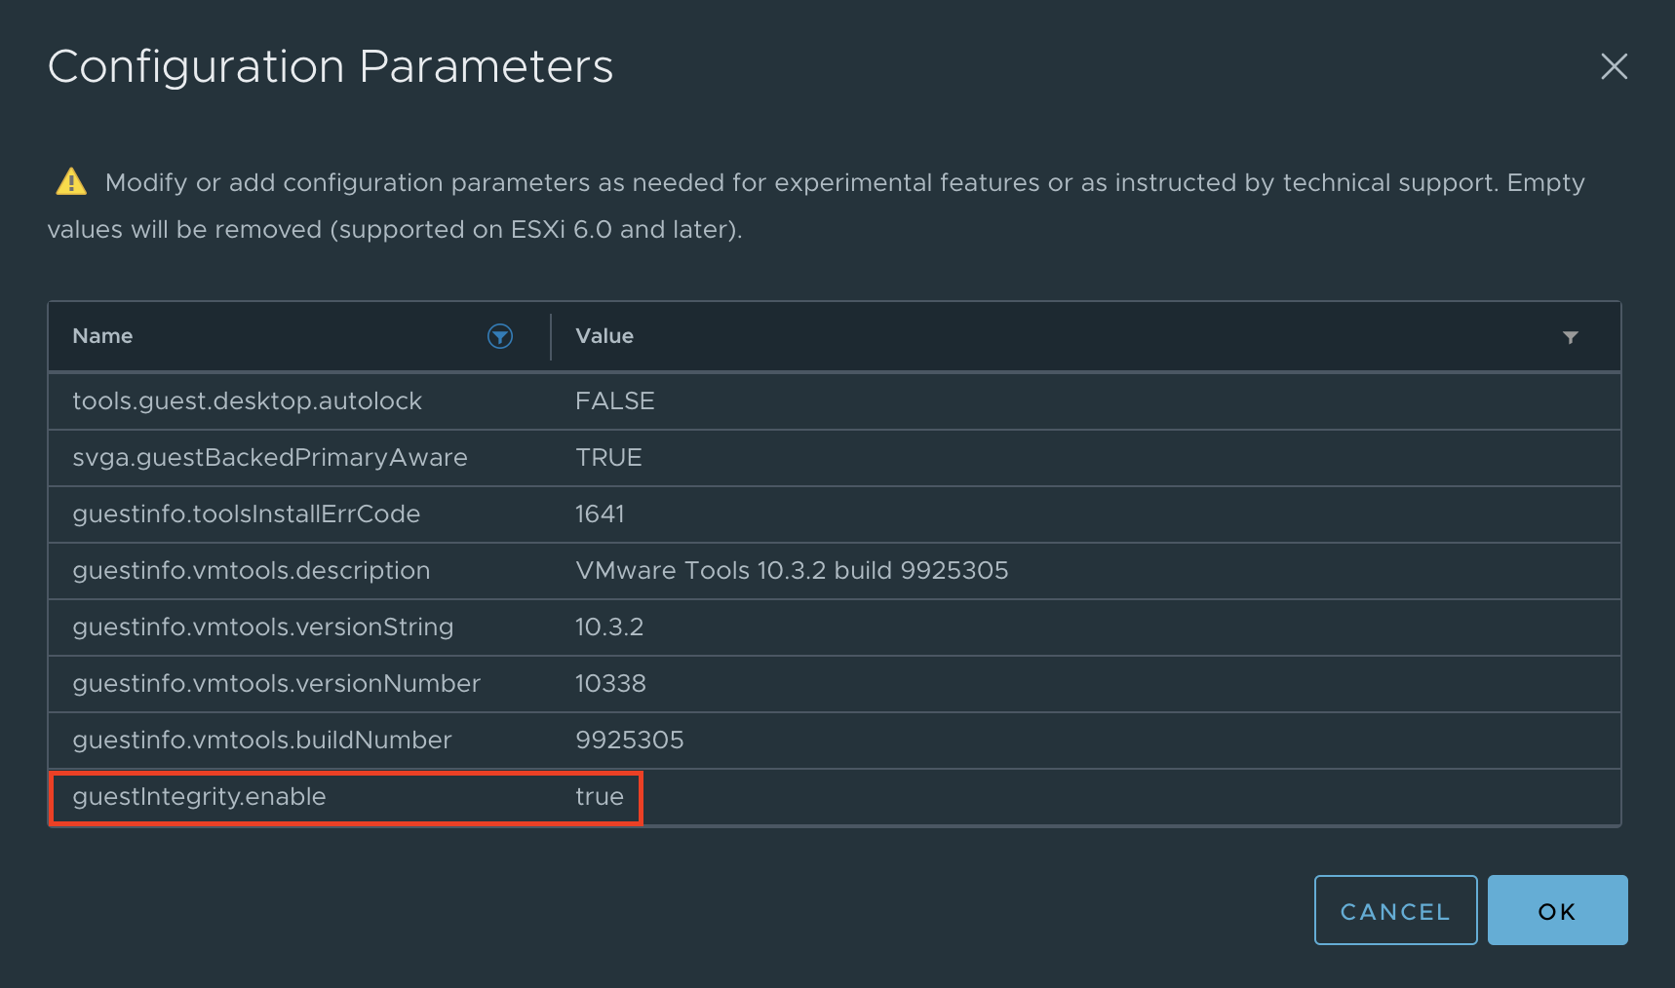Click the 1641 error code value
The width and height of the screenshot is (1675, 988).
point(600,514)
